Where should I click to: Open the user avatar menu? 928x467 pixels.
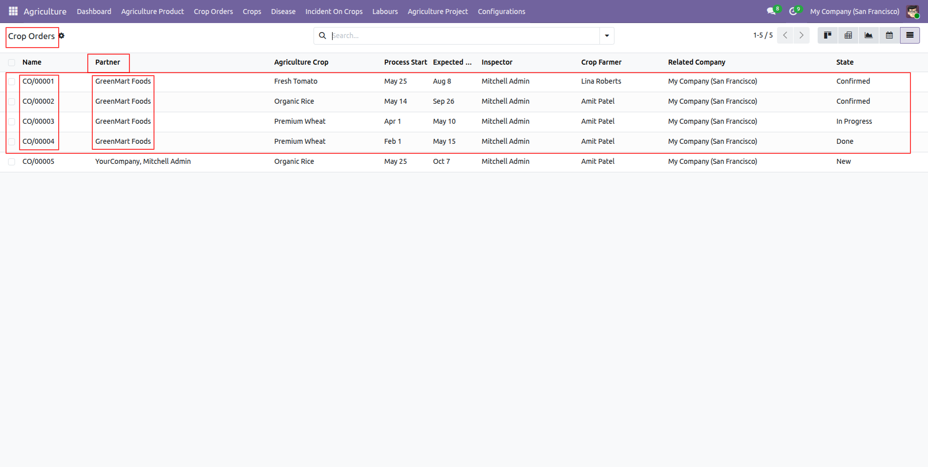point(912,11)
